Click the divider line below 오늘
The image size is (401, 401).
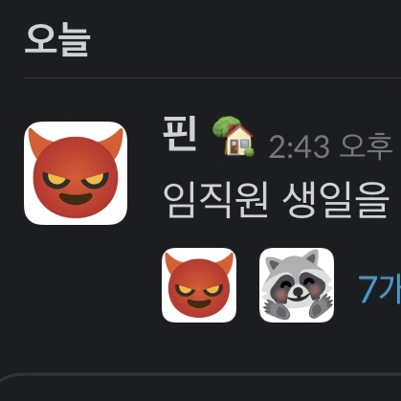click(x=212, y=78)
